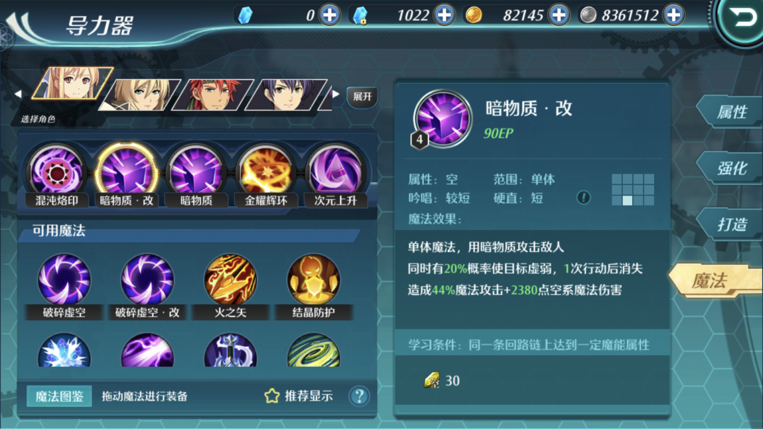Image resolution: width=763 pixels, height=429 pixels.
Task: Go back using the return arrow button
Action: [x=741, y=19]
